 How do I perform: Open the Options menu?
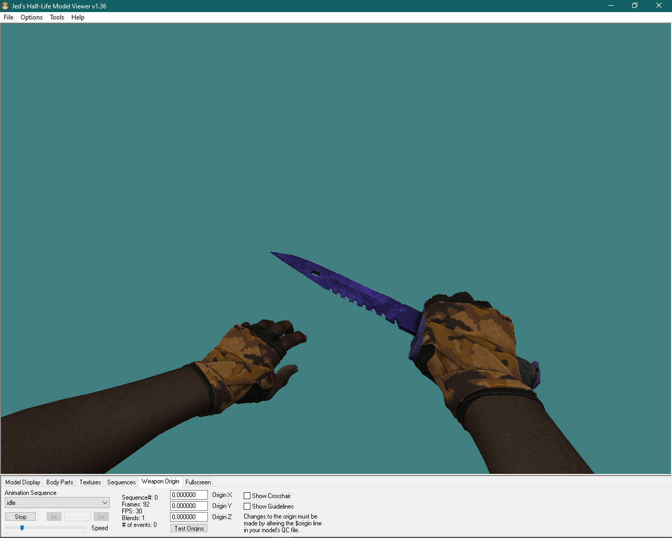(x=31, y=17)
